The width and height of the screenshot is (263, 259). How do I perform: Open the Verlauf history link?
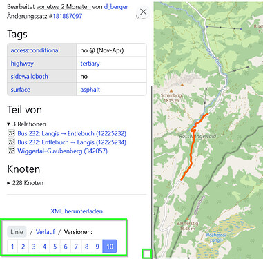click(x=46, y=232)
